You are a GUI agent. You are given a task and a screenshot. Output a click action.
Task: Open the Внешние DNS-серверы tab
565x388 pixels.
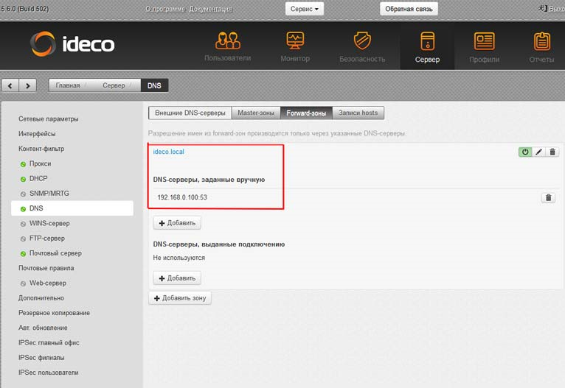(x=190, y=113)
